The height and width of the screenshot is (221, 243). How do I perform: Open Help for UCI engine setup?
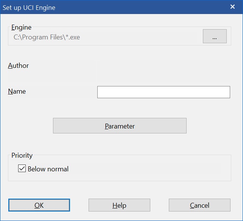(119, 205)
